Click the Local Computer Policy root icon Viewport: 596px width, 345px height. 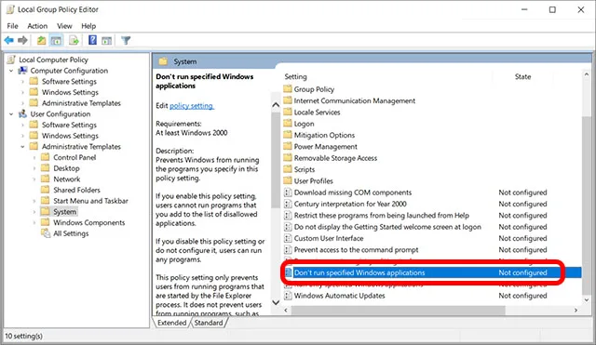pyautogui.click(x=11, y=60)
